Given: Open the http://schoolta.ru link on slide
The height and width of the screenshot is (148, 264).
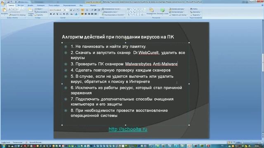Looking at the screenshot, I should coord(128,129).
